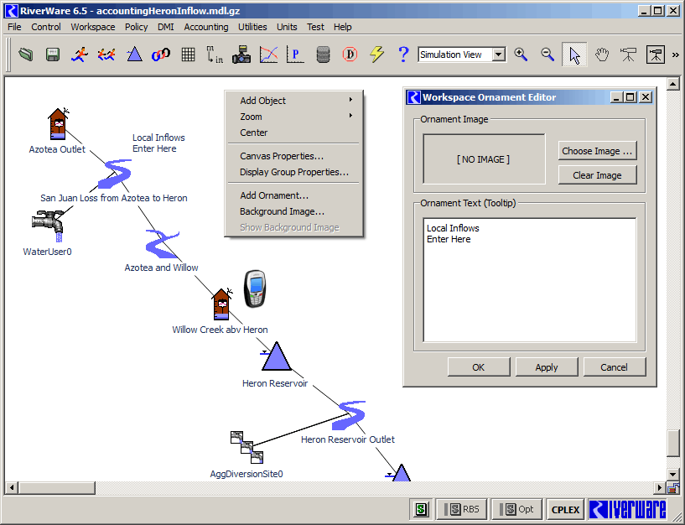
Task: Select the AggDiversionSite0 object icon
Action: 246,447
